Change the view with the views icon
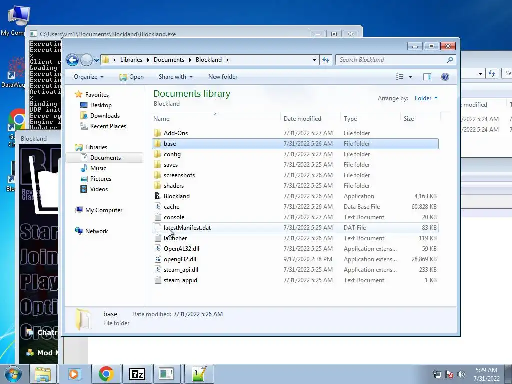 pos(399,77)
